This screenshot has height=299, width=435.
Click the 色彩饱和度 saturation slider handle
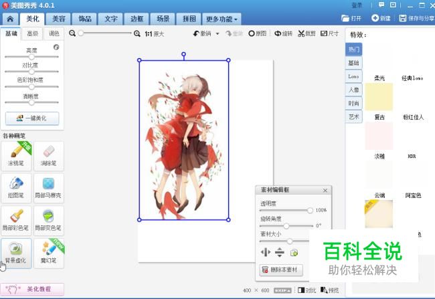pyautogui.click(x=31, y=87)
